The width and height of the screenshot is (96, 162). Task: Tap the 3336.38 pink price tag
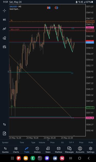pyautogui.click(x=90, y=118)
